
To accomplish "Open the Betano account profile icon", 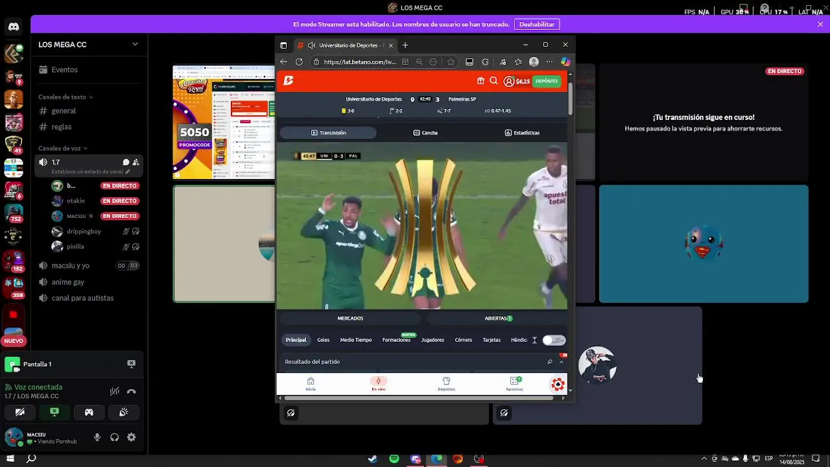I will tap(509, 81).
